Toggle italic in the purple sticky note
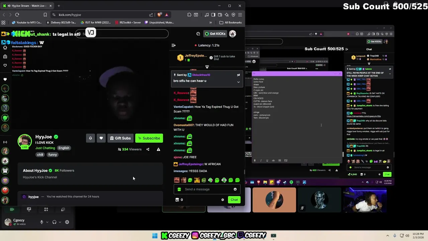Viewport: 428px width, 241px height. point(261,160)
